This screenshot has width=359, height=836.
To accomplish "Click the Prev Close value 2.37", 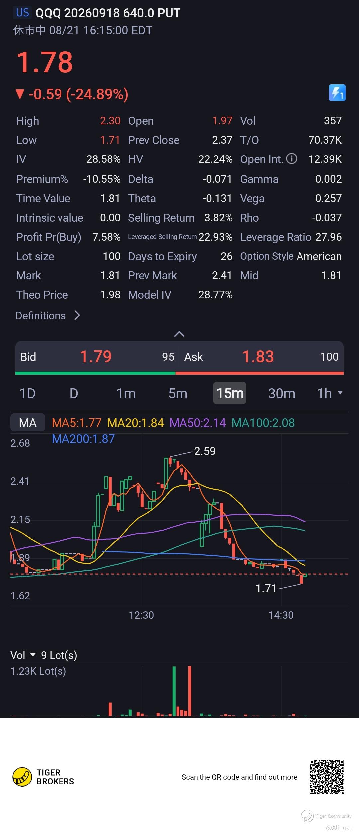I will pos(222,140).
